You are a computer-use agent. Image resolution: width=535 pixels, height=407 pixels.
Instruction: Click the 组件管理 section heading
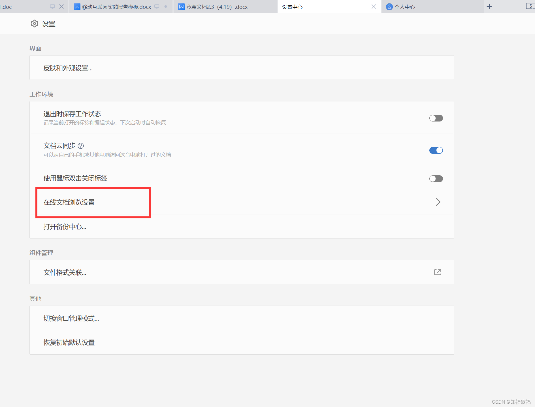41,253
